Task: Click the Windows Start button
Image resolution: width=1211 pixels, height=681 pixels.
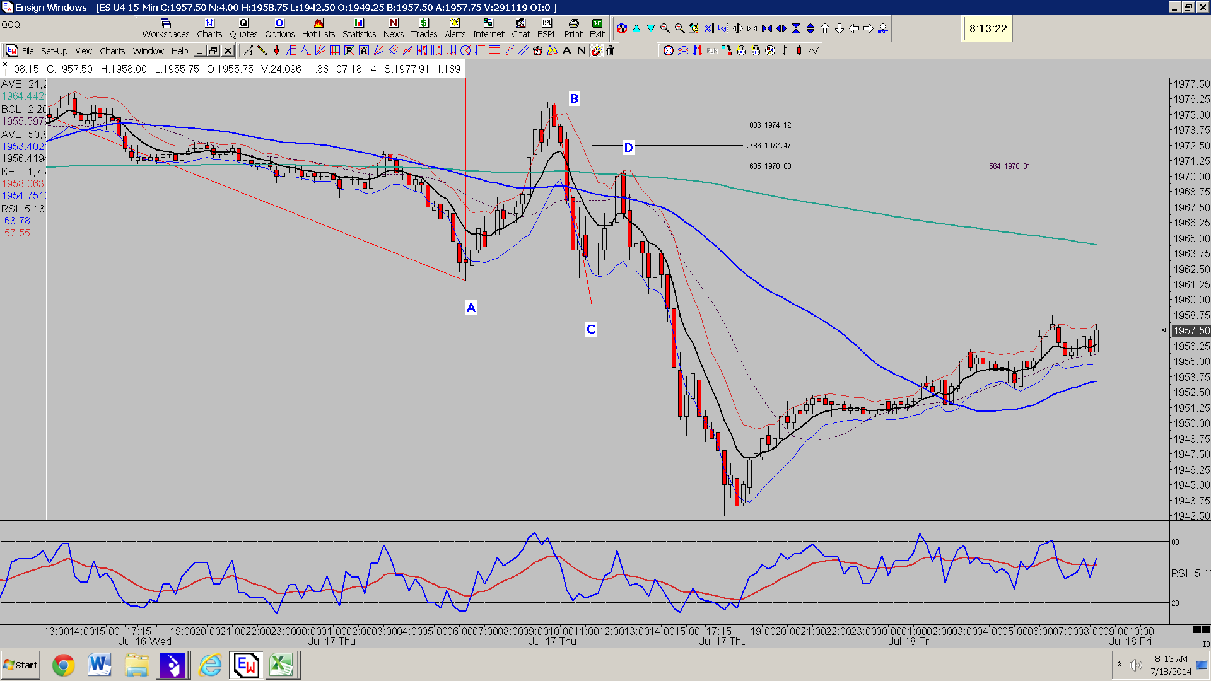Action: pos(21,665)
